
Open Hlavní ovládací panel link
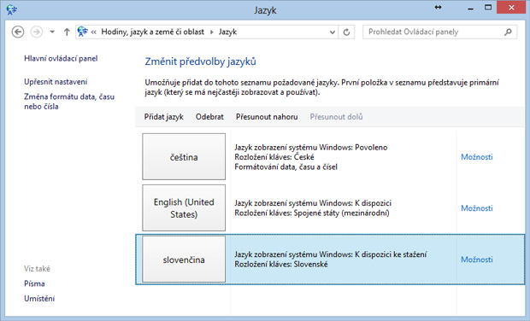coord(61,58)
